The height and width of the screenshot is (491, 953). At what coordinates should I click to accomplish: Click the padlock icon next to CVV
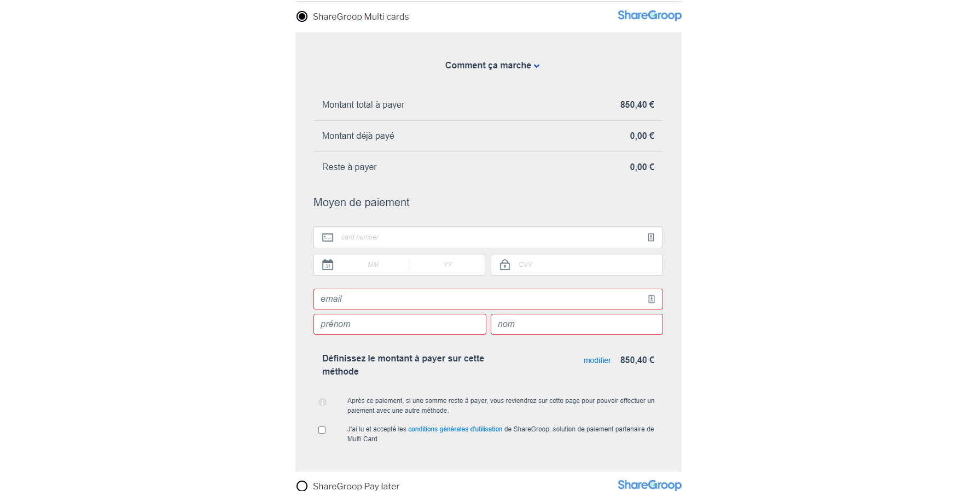(505, 265)
